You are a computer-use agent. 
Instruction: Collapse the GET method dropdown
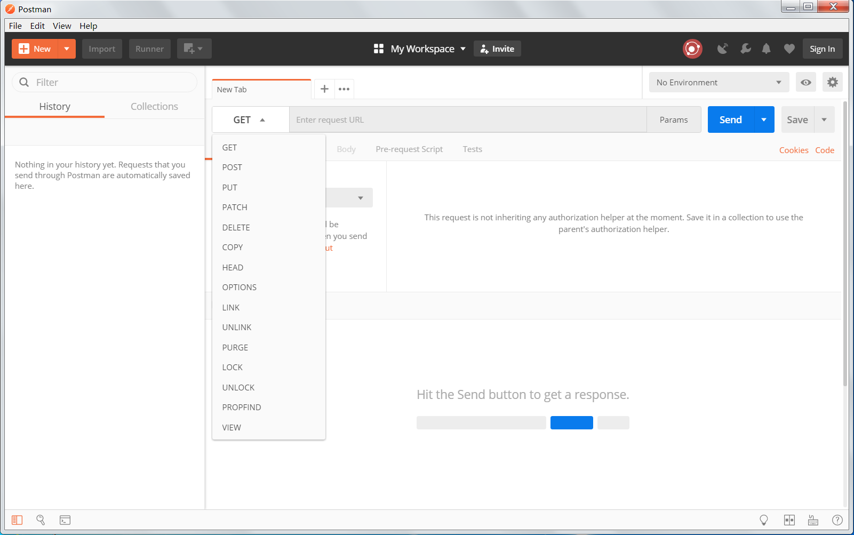pos(250,119)
